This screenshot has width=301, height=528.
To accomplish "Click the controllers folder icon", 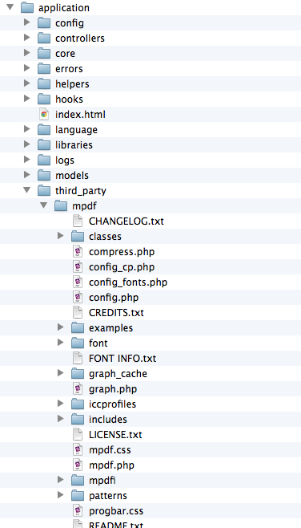I will [x=44, y=38].
